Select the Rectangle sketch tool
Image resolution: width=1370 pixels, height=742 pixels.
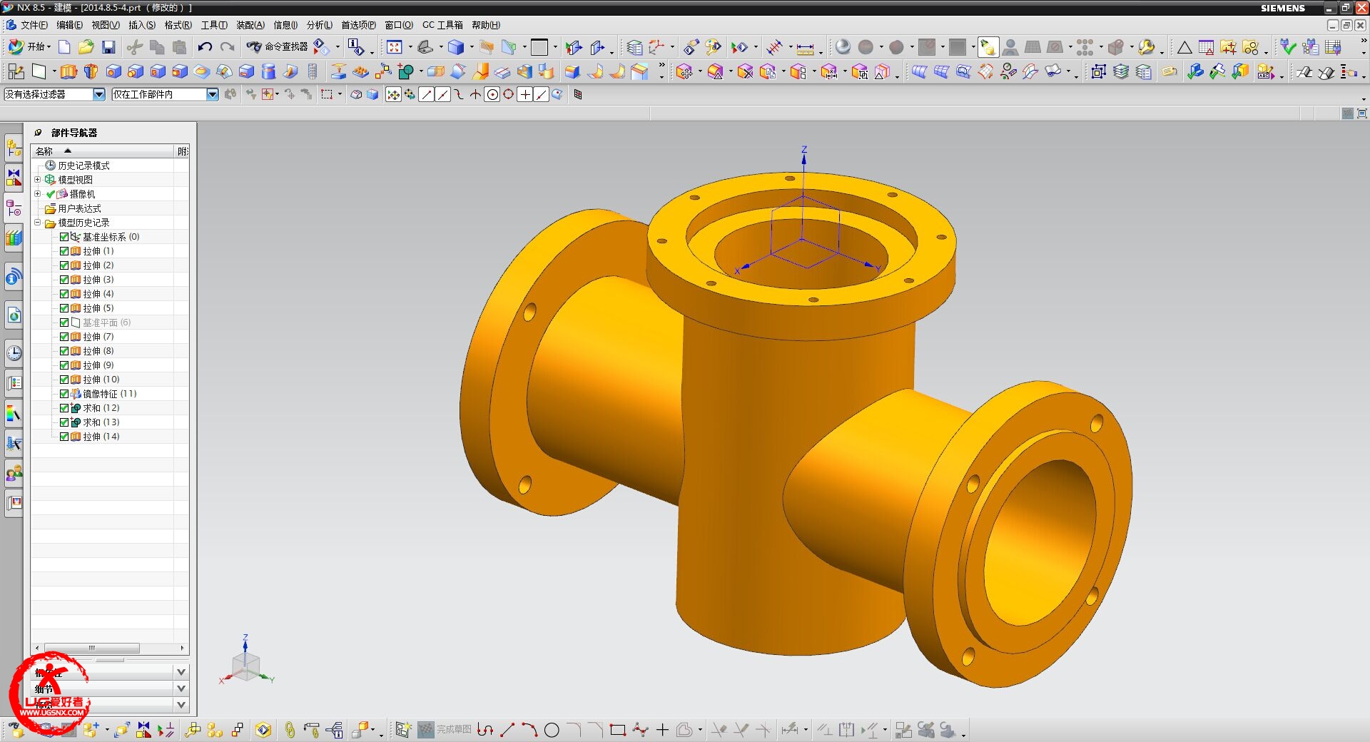[x=618, y=730]
